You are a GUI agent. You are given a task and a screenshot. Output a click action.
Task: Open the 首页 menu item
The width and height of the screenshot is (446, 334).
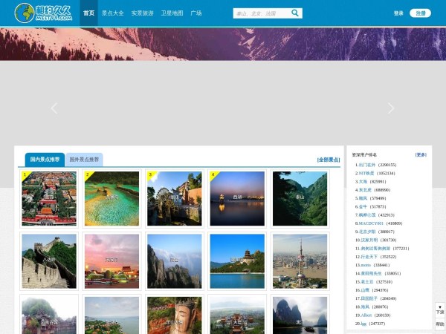point(88,13)
